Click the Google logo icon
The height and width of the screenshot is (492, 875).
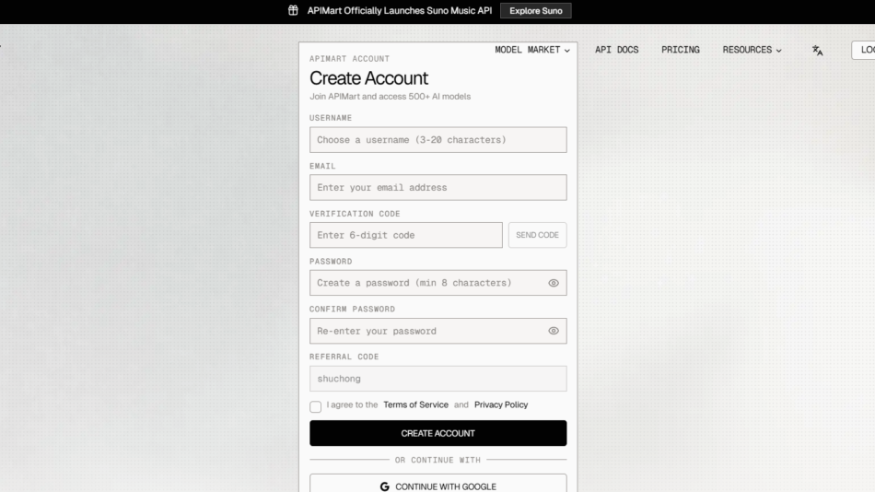point(384,487)
